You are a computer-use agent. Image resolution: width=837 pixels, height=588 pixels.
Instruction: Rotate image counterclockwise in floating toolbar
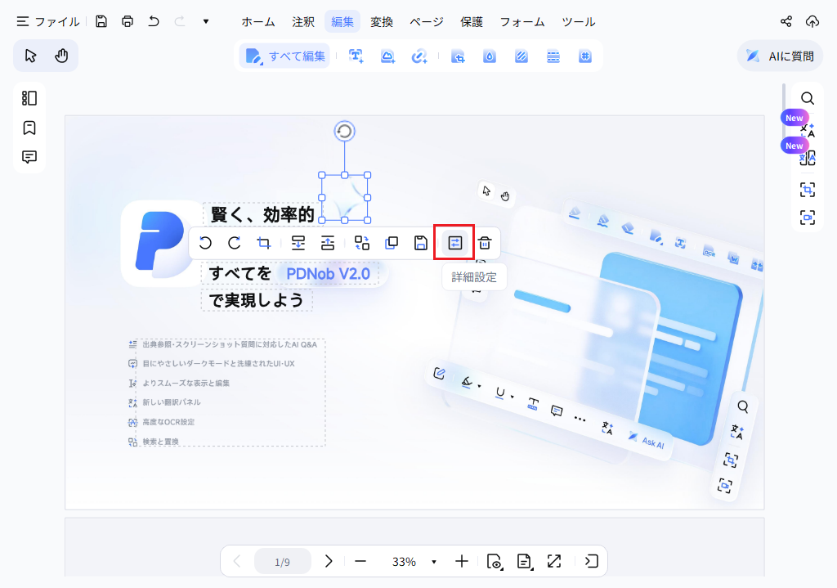click(x=205, y=244)
